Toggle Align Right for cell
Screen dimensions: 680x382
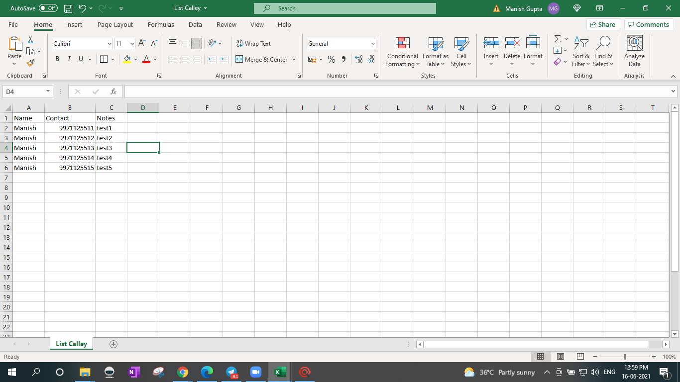pyautogui.click(x=197, y=60)
